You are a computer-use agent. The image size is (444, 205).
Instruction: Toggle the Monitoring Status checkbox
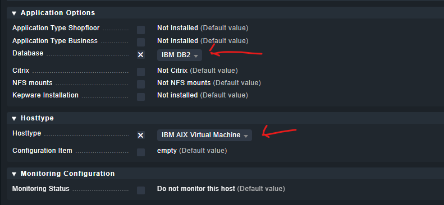click(x=141, y=190)
